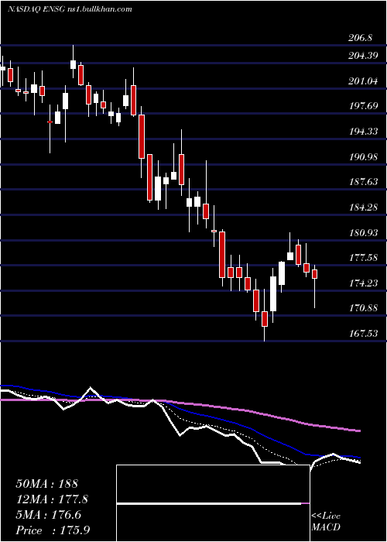
Task: Select the 174.23 price level label
Action: click(362, 283)
